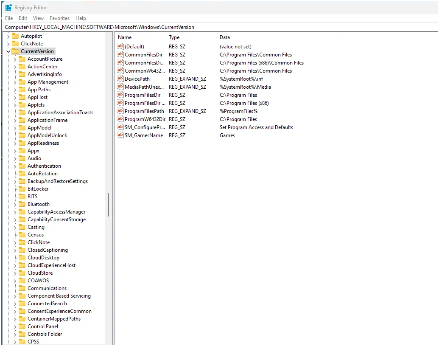The image size is (439, 346).
Task: Expand the Autopilot key
Action: click(x=8, y=36)
